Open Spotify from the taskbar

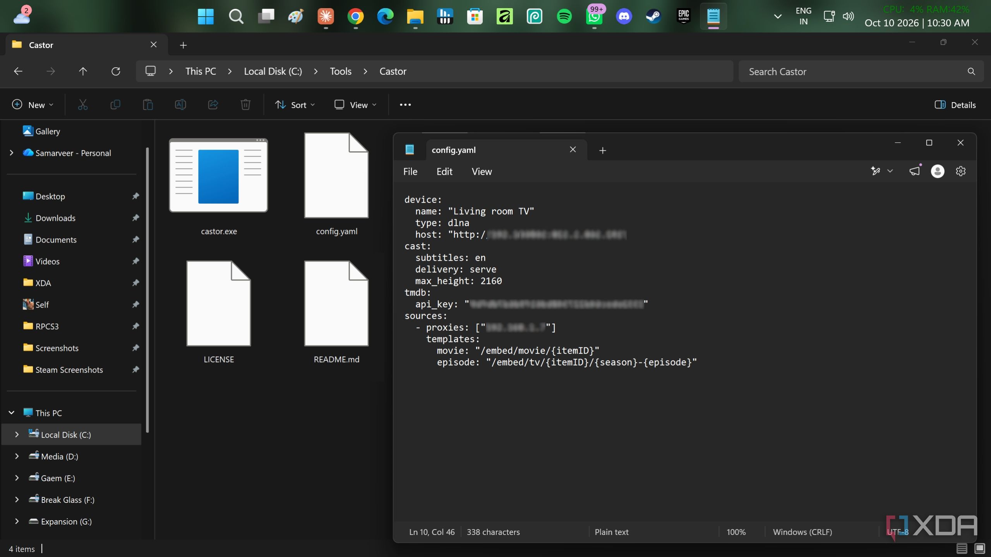564,16
